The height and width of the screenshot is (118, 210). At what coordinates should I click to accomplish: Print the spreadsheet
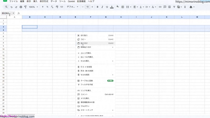click(x=21, y=7)
